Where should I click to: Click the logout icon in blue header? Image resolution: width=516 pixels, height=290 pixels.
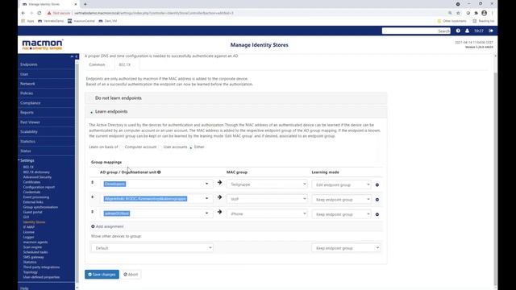pos(491,31)
